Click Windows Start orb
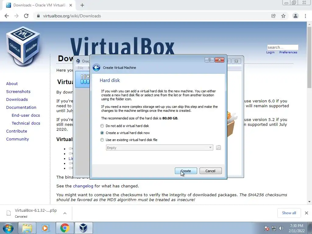The image size is (312, 234). pos(8,228)
